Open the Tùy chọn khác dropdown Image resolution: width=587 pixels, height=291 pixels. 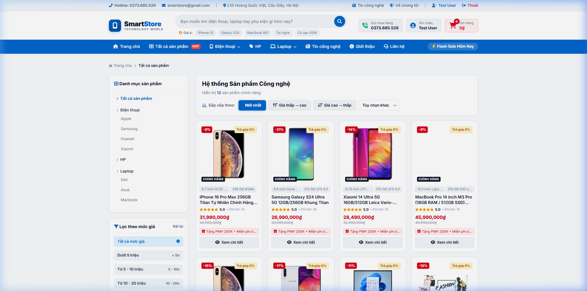[379, 105]
